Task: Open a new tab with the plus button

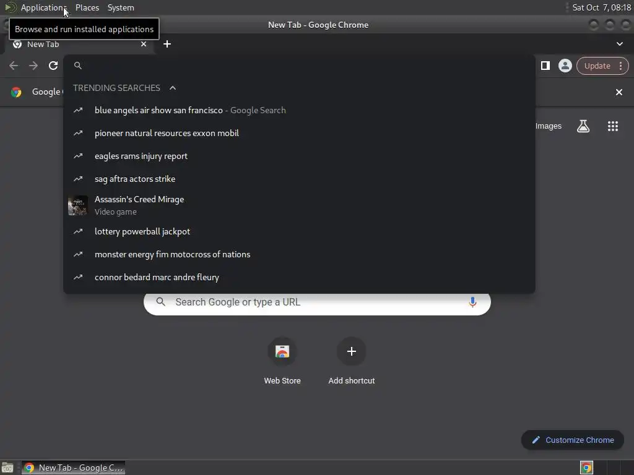Action: (x=167, y=44)
